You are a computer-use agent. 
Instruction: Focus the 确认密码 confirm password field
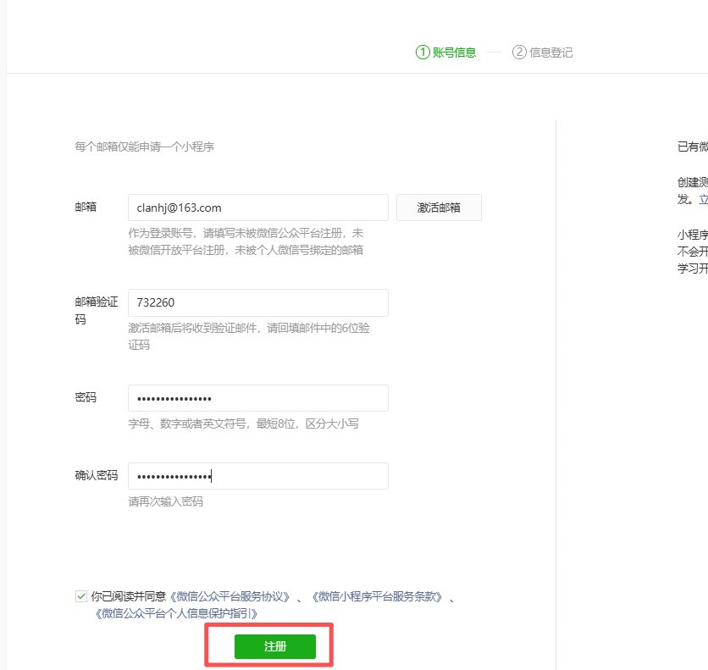257,476
